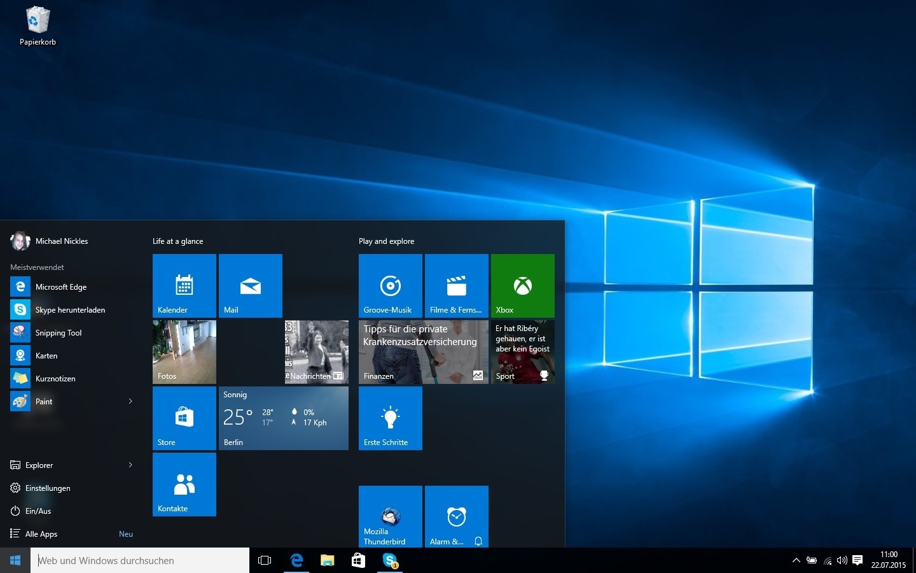The width and height of the screenshot is (916, 573).
Task: Open the Alarm & Uhr tile
Action: (457, 516)
